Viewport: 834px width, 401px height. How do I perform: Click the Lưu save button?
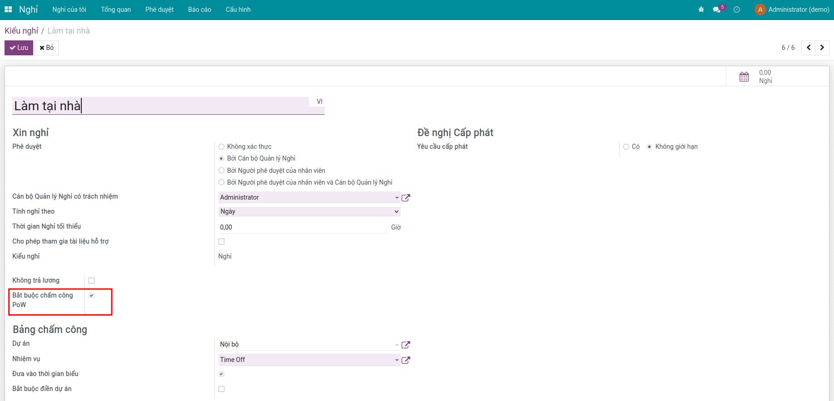[x=19, y=48]
